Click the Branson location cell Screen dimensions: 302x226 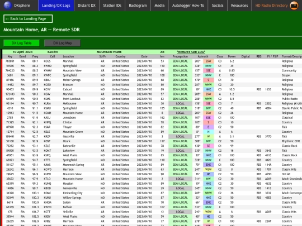[x=68, y=85]
